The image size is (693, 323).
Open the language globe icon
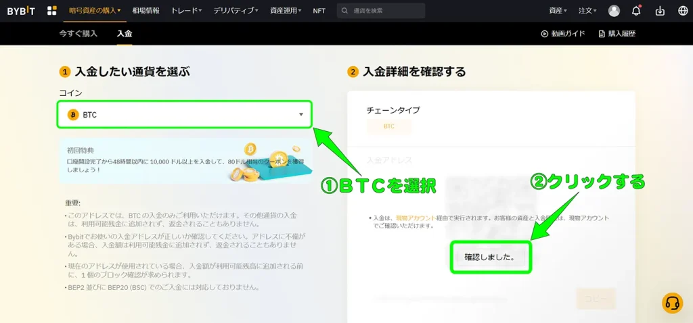pyautogui.click(x=682, y=11)
